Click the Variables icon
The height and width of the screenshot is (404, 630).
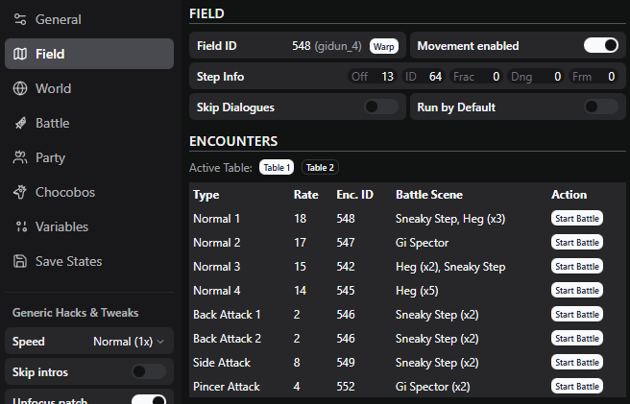(20, 226)
